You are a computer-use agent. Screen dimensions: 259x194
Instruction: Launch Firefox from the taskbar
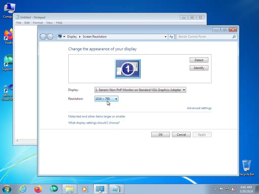[x=38, y=189]
